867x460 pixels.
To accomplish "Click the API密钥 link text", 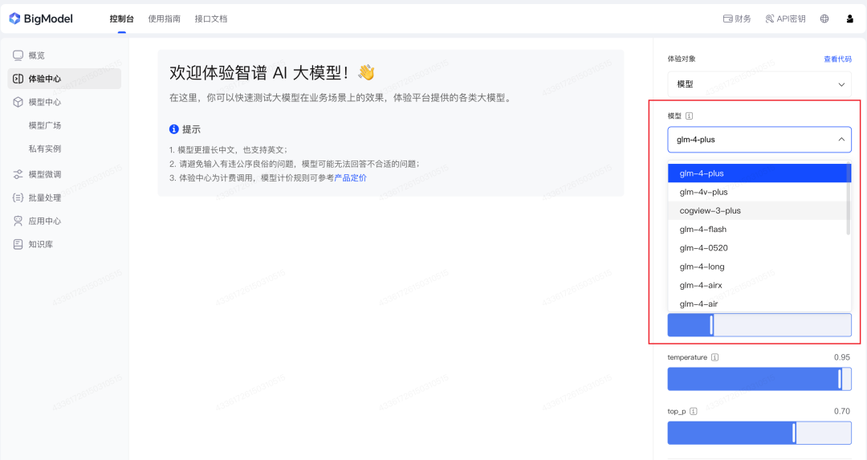I will click(x=792, y=18).
